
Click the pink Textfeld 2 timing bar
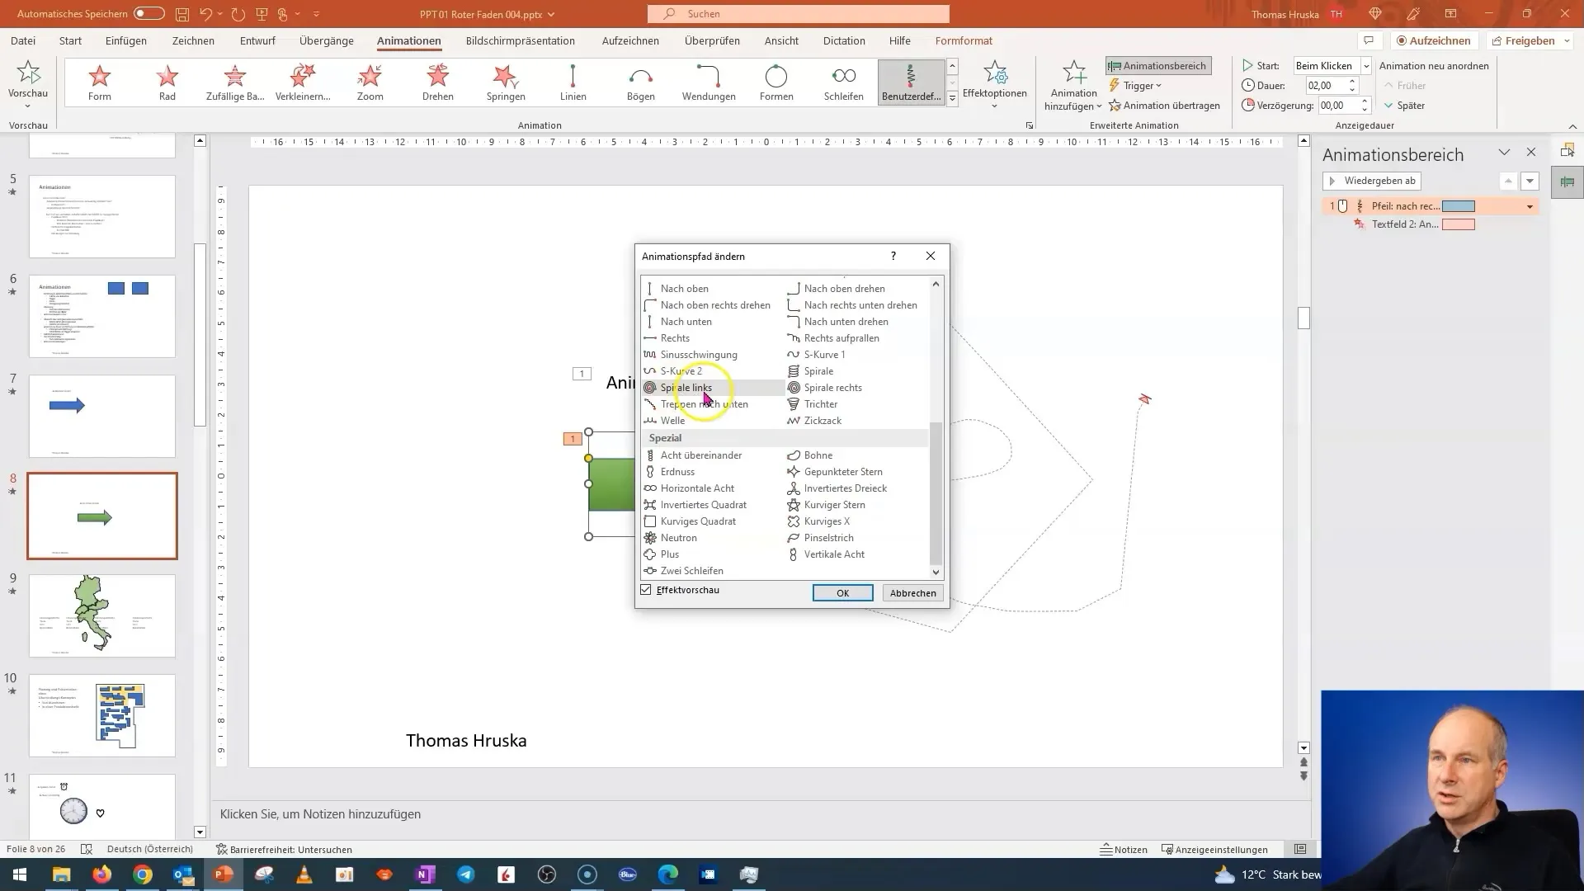[1459, 224]
